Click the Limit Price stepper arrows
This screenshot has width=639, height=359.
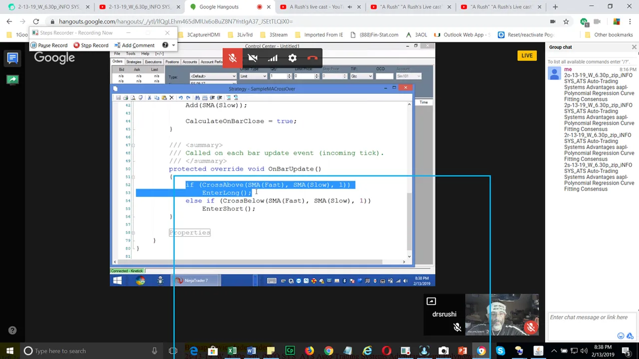[x=316, y=76]
